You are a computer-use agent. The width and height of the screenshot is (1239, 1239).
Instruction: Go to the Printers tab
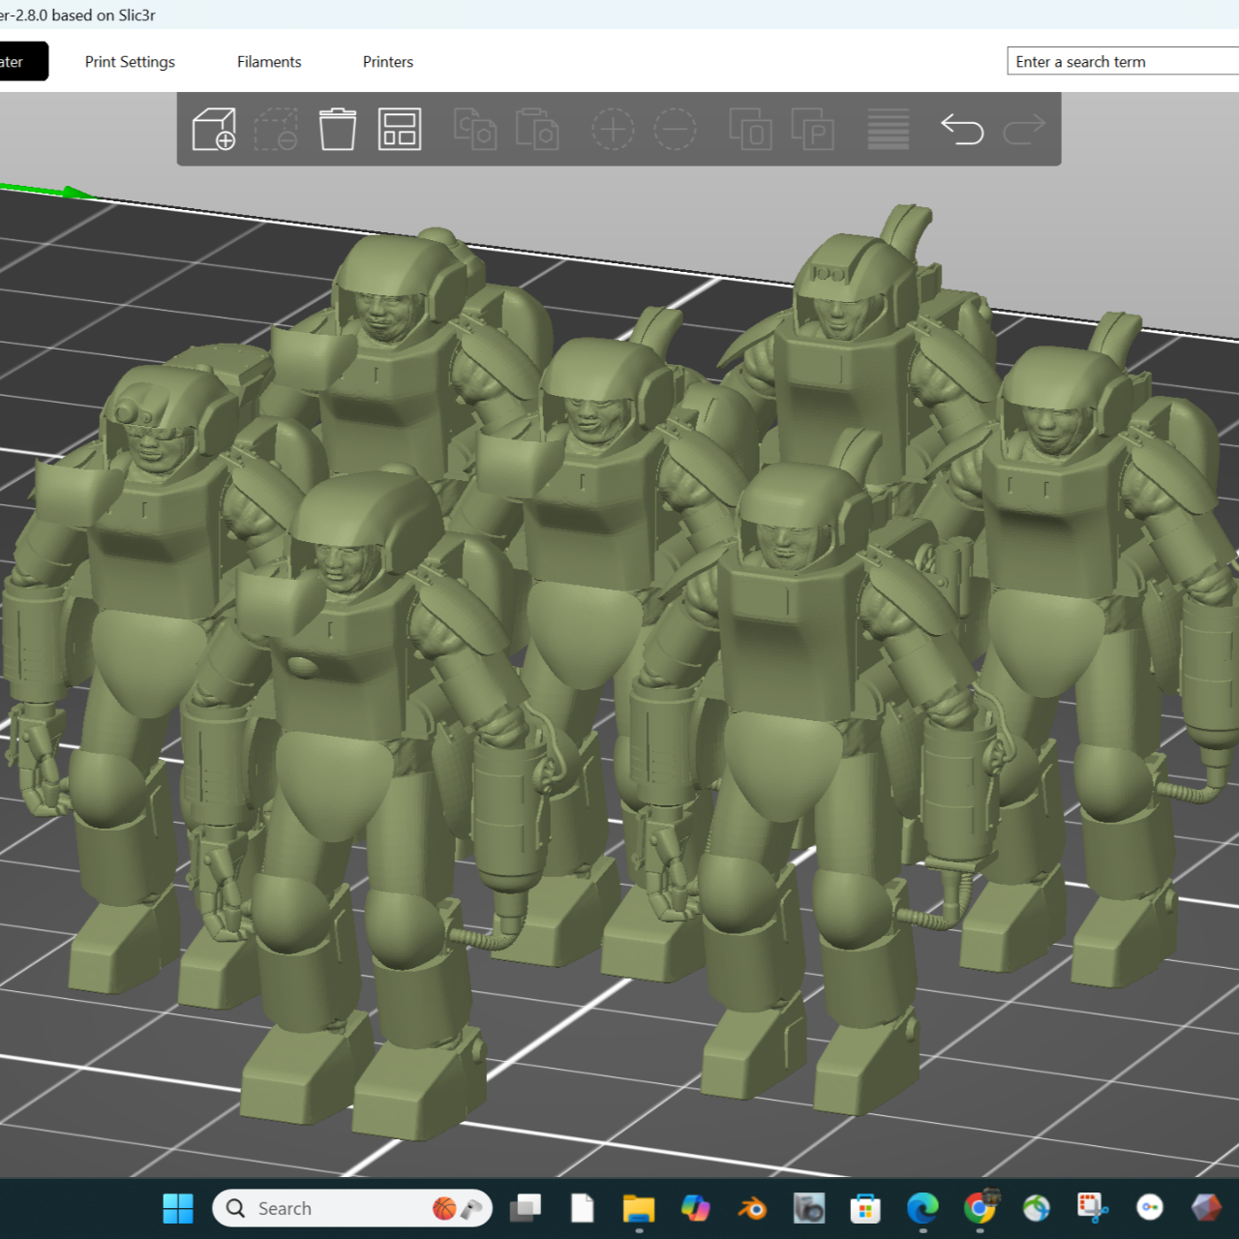[388, 62]
